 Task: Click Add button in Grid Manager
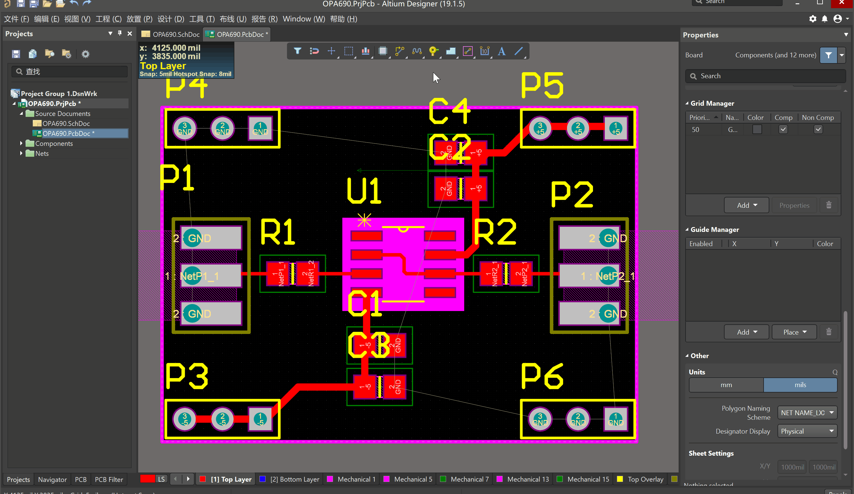(746, 205)
